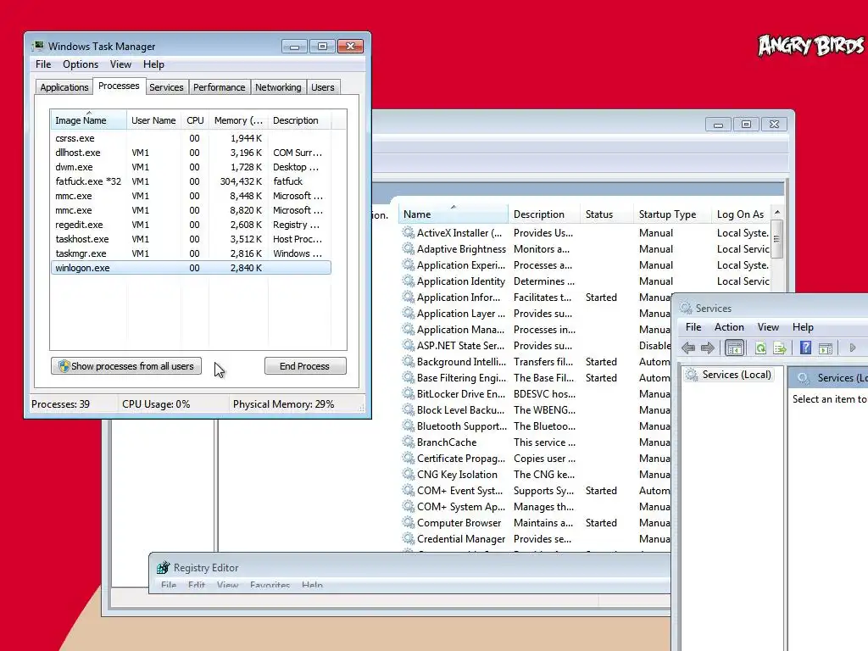Sort processes by Memory column header
The height and width of the screenshot is (651, 868).
[238, 120]
